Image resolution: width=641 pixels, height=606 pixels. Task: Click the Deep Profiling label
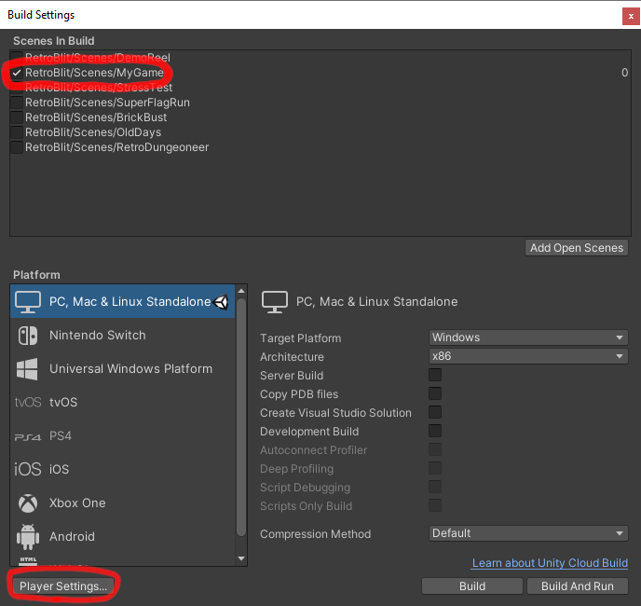(297, 469)
